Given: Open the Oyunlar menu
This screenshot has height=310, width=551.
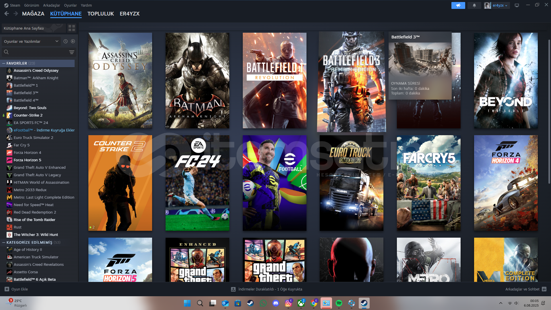Looking at the screenshot, I should click(70, 5).
